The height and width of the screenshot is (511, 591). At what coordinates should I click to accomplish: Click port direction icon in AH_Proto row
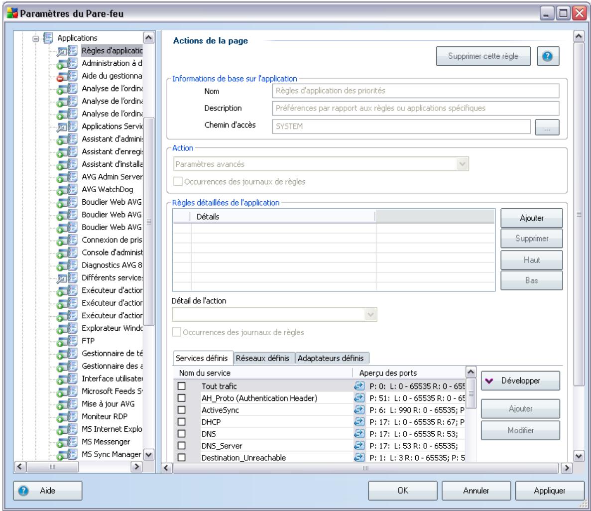coord(359,398)
